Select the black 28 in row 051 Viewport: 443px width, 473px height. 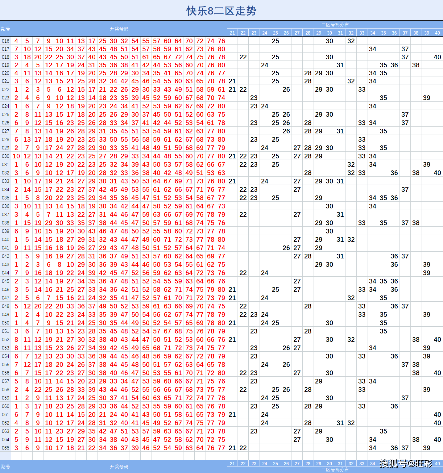pos(308,331)
